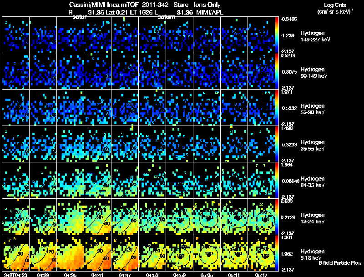Click the 'B-field Particle Flow' caption
The width and height of the screenshot is (364, 277).
pos(340,263)
